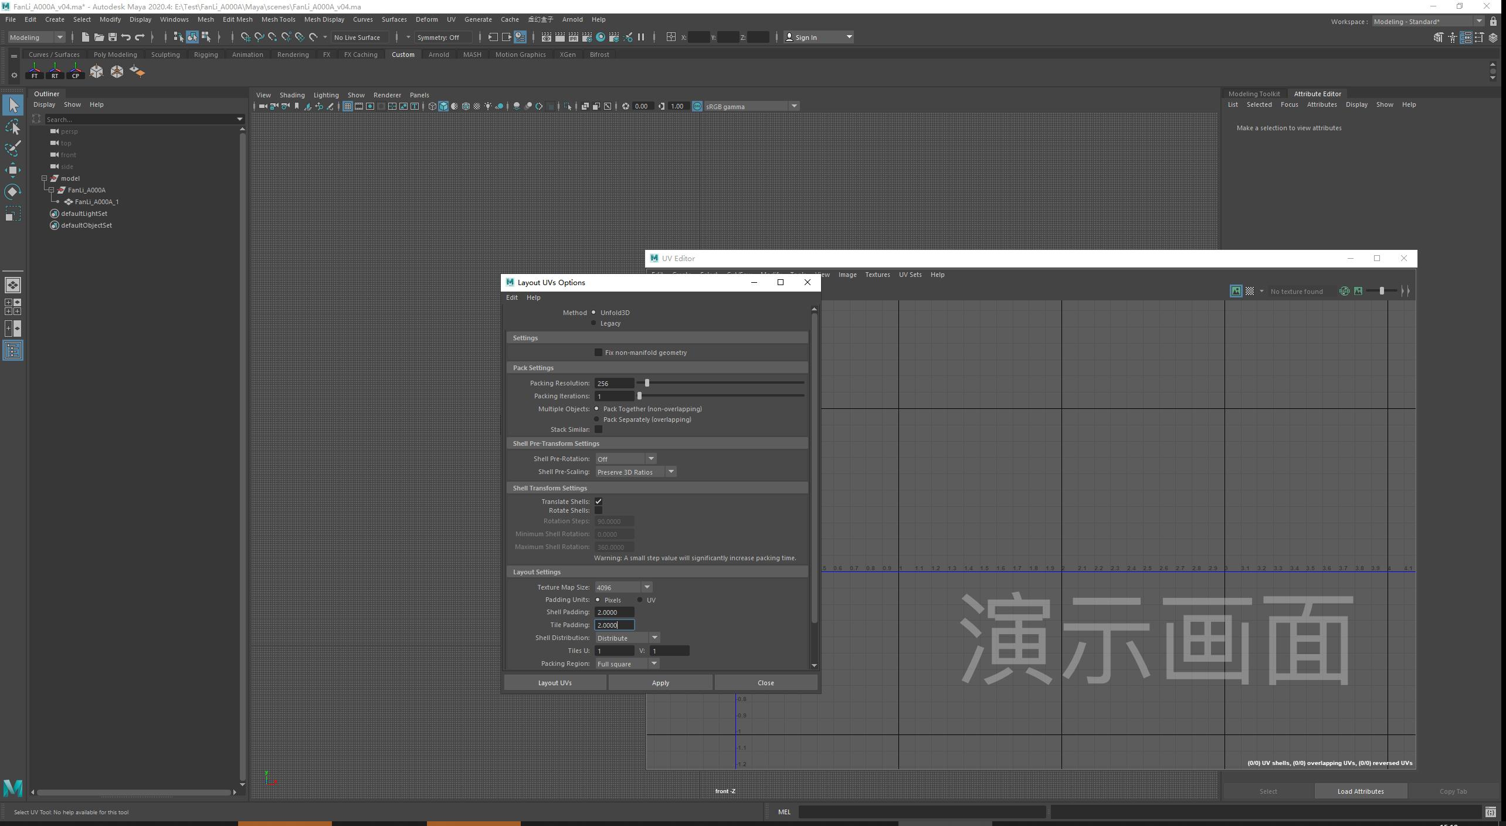Image resolution: width=1506 pixels, height=826 pixels.
Task: Toggle viewport grid icon in panel toolbar
Action: point(348,106)
